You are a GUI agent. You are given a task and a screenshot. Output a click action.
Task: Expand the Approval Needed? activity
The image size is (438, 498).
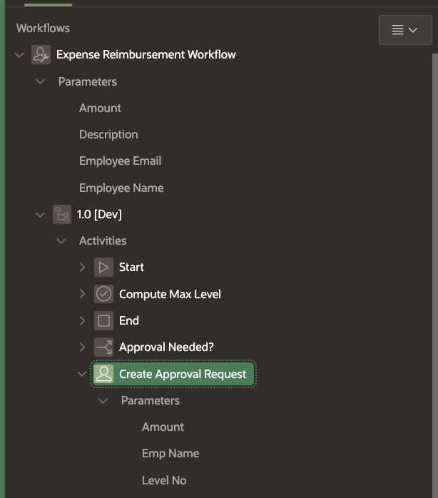click(x=83, y=347)
